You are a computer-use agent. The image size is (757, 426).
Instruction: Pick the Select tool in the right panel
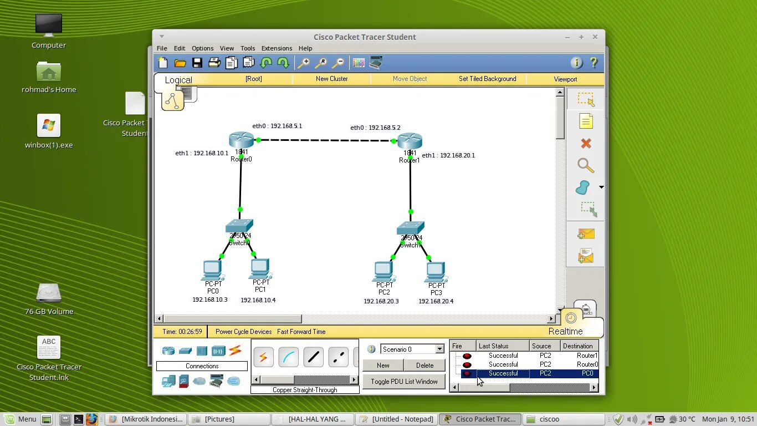(586, 99)
